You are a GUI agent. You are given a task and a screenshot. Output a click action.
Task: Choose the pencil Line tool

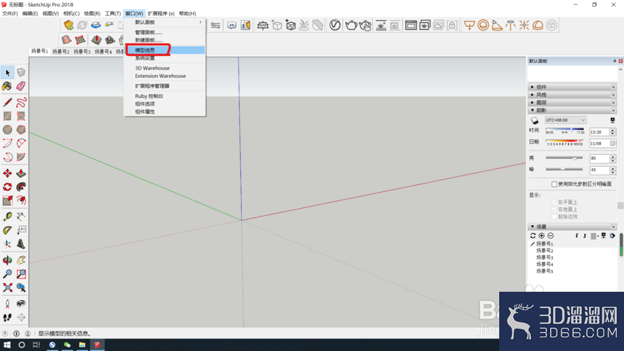click(7, 103)
